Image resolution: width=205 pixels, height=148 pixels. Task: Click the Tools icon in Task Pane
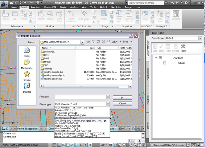pyautogui.click(x=183, y=48)
